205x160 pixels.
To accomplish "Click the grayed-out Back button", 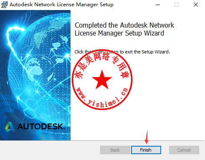I will [x=115, y=150].
